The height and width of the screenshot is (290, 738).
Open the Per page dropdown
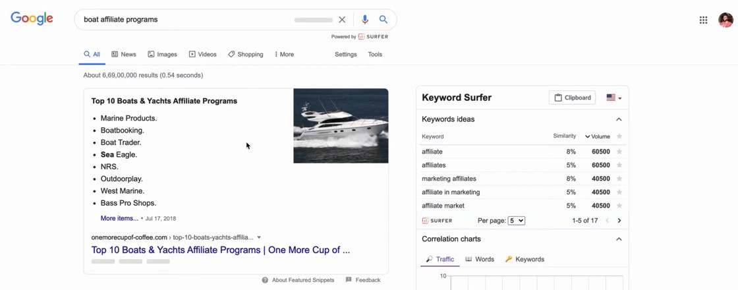point(517,221)
